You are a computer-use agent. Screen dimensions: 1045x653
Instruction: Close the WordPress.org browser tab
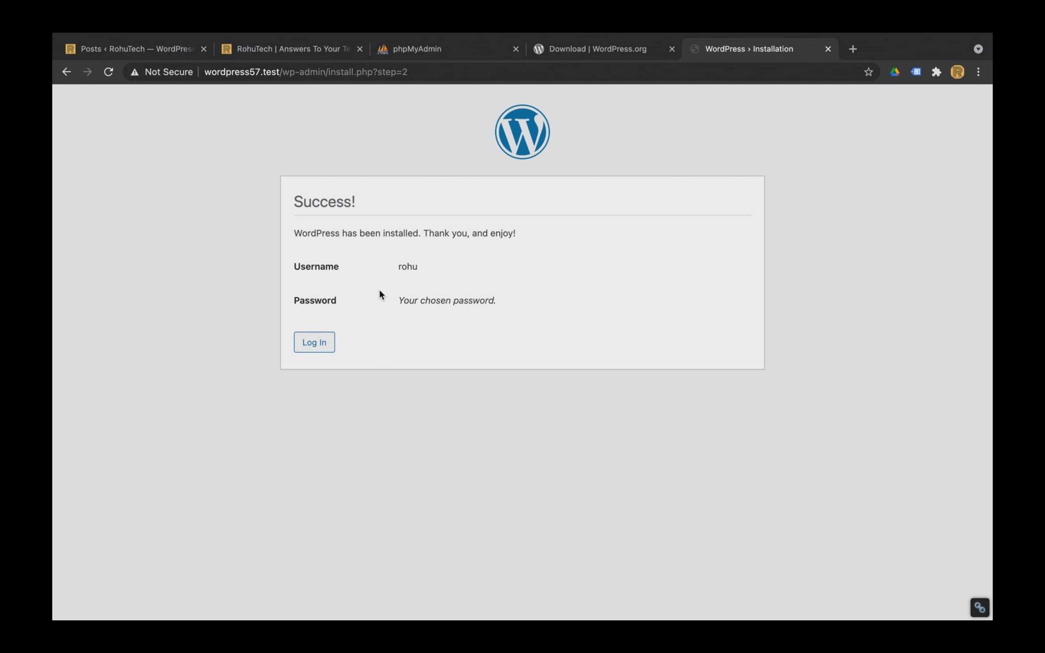pos(671,48)
